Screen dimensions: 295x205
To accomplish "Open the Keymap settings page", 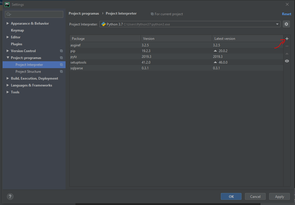I will coord(17,30).
